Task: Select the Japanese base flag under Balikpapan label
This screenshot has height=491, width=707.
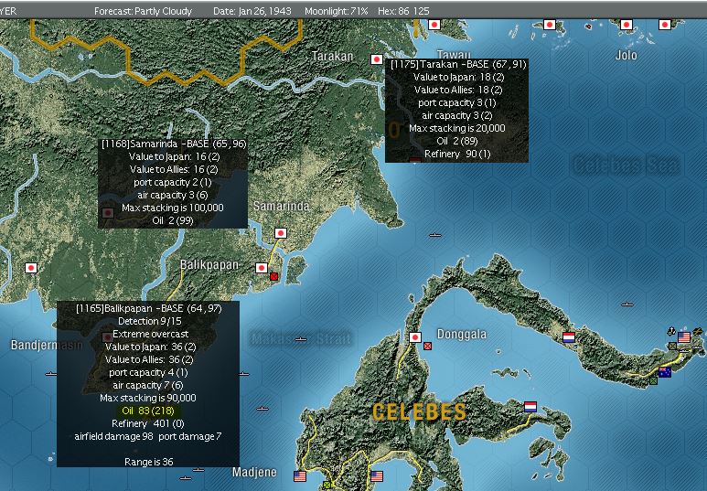Action: (x=262, y=268)
